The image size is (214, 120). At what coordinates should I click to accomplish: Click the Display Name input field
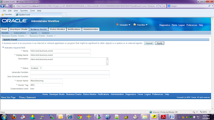(61, 55)
